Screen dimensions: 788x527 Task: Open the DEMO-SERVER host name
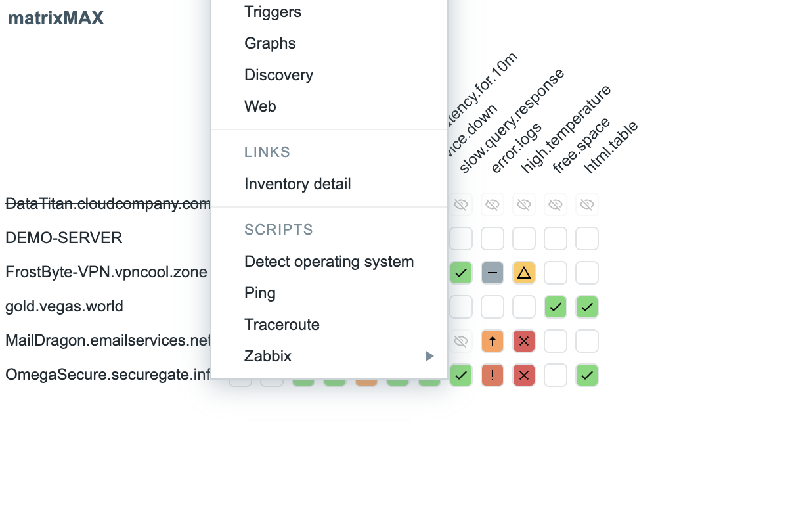64,238
